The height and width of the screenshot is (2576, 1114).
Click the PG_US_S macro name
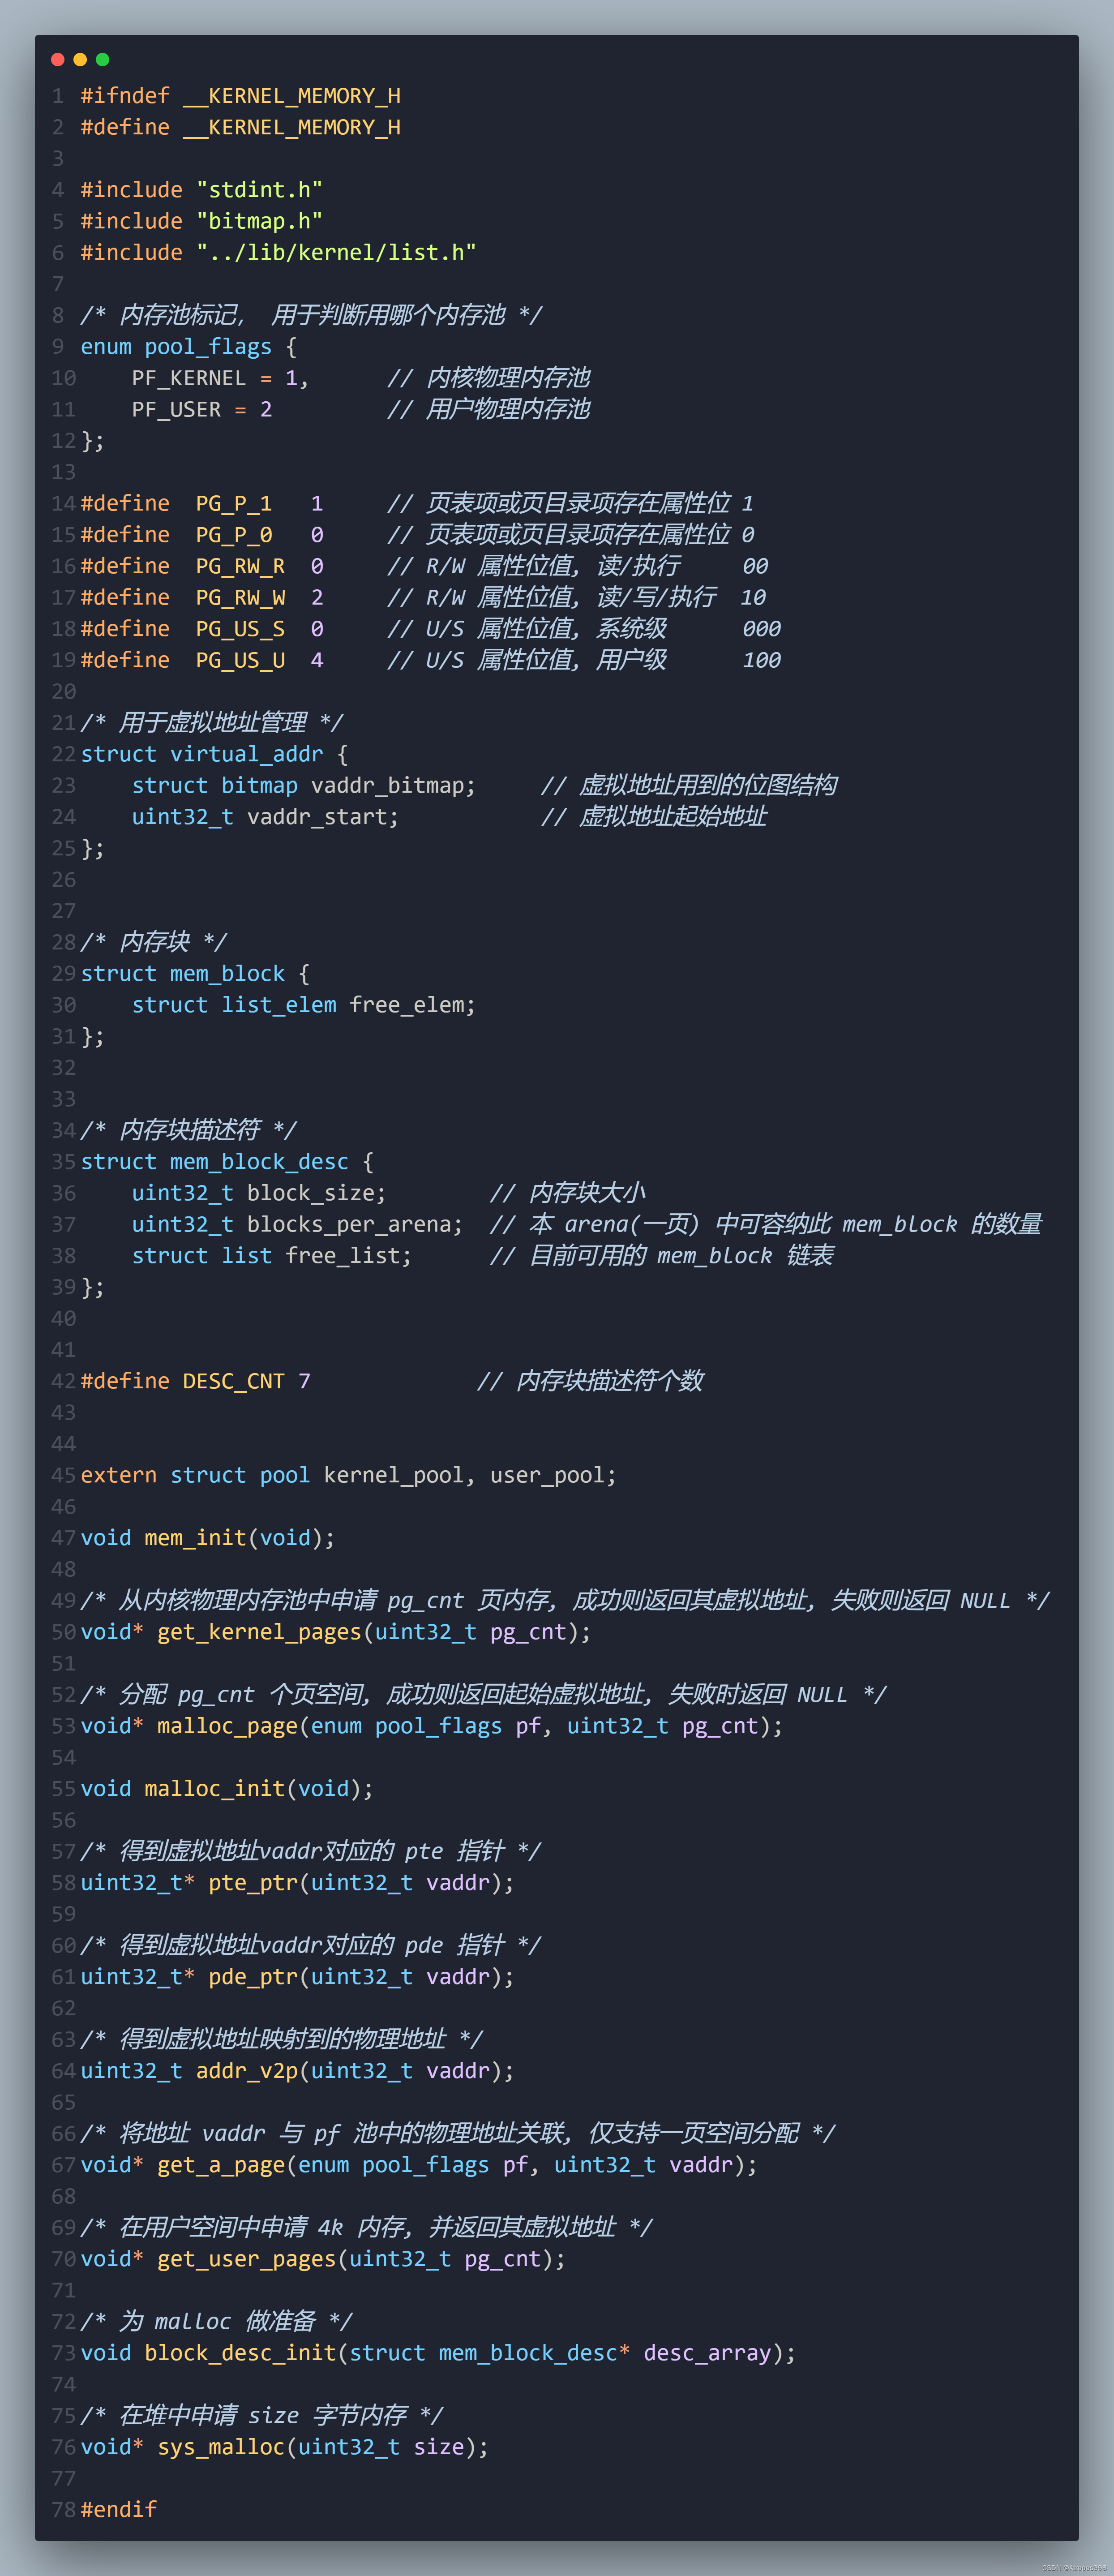[x=240, y=629]
